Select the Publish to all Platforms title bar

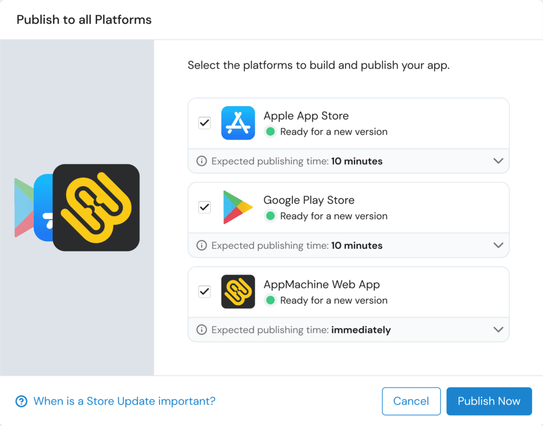tap(83, 19)
